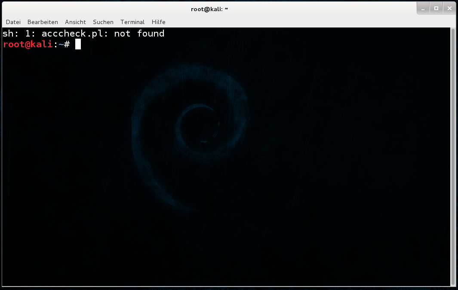The height and width of the screenshot is (290, 458).
Task: Click the words not found in the output
Action: [x=139, y=34]
